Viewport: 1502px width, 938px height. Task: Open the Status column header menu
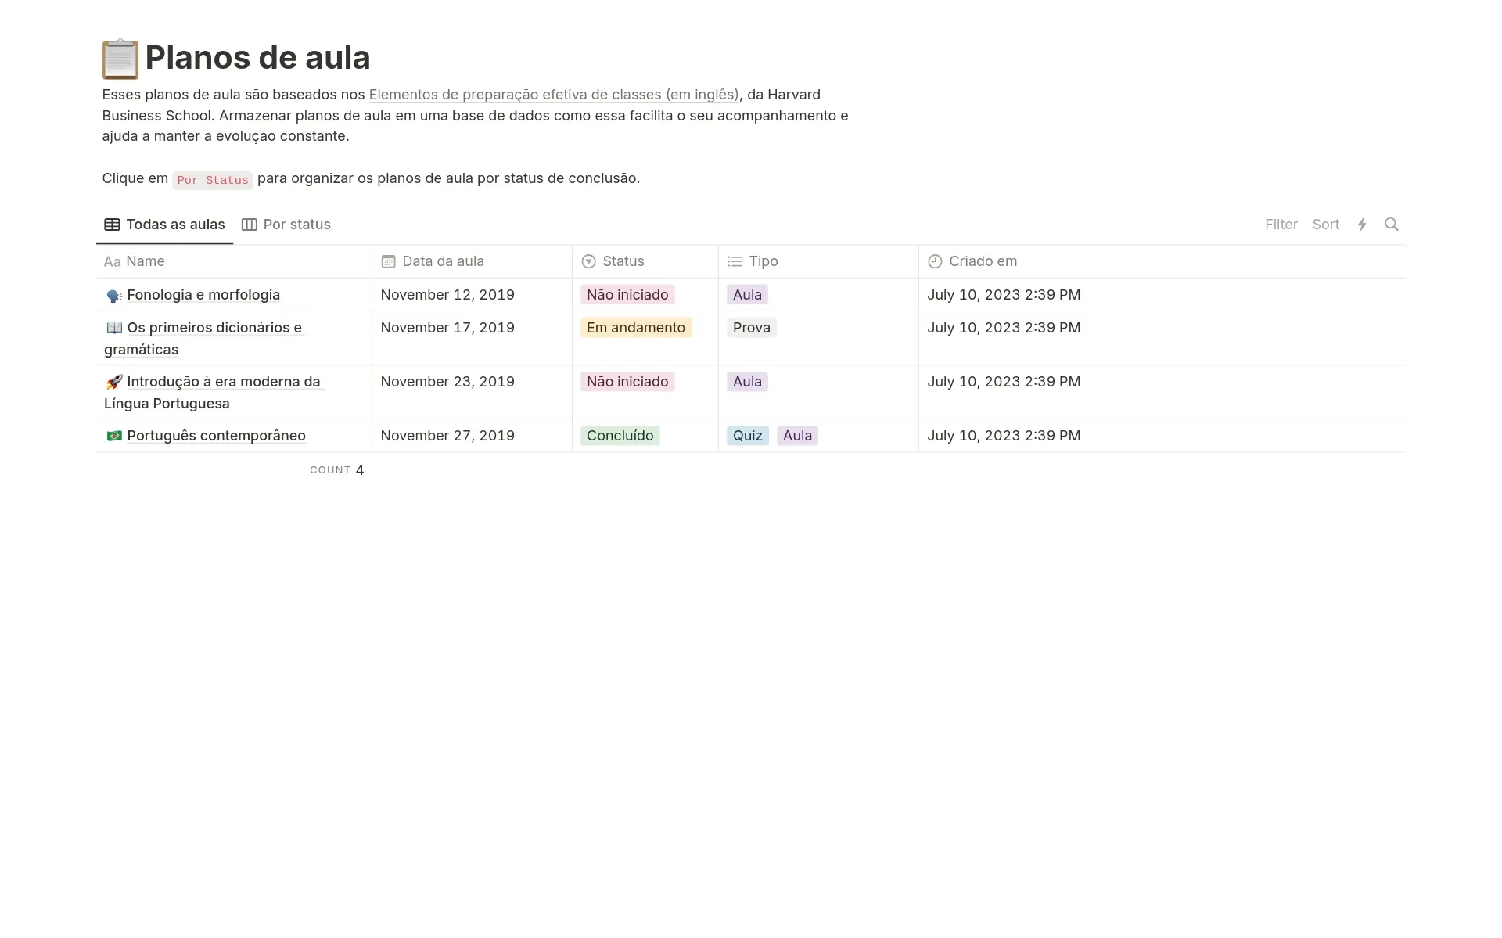(623, 261)
